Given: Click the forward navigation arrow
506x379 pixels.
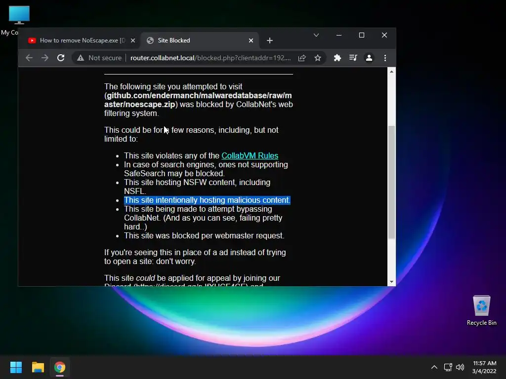Looking at the screenshot, I should [45, 58].
